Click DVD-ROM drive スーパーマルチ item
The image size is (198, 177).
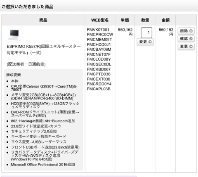point(45,114)
